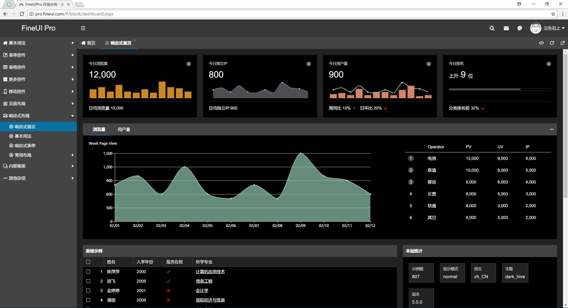
Task: Toggle the select-all checkbox in table header
Action: point(88,262)
